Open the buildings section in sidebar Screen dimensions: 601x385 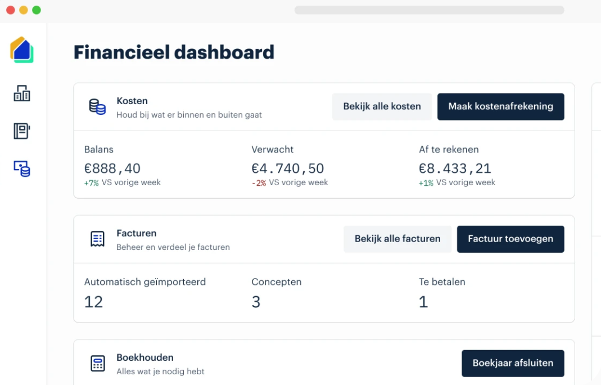click(22, 93)
